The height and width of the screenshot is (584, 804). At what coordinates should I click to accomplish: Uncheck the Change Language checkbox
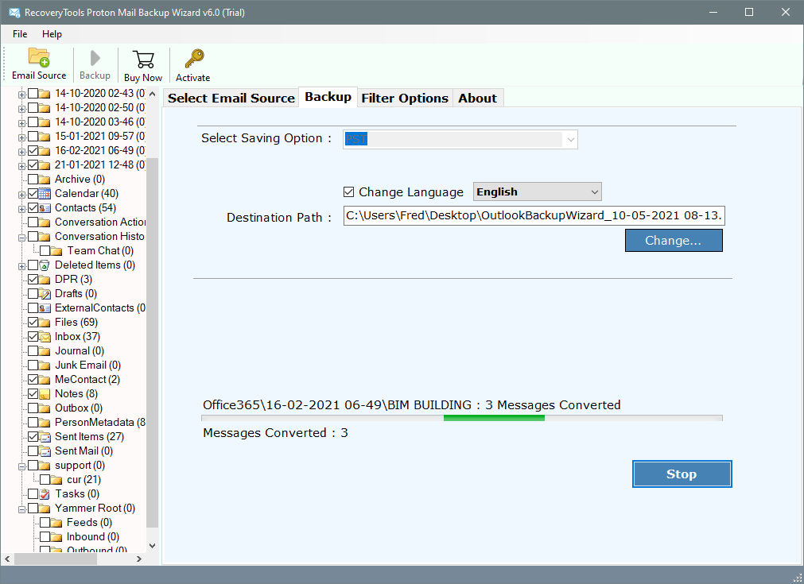(348, 192)
